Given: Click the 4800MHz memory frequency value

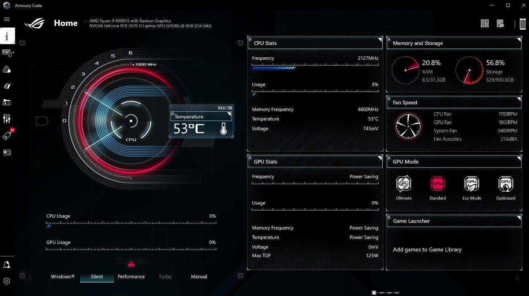Looking at the screenshot, I should click(x=368, y=109).
